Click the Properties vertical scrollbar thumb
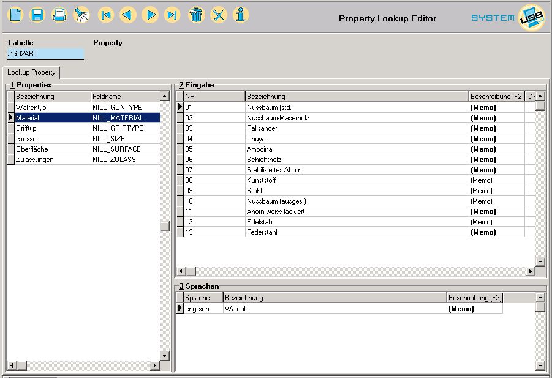This screenshot has height=378, width=552. click(x=165, y=226)
